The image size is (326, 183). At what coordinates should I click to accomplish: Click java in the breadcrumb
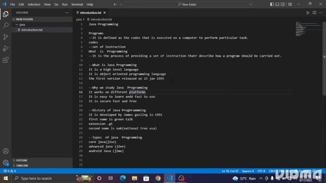79,19
